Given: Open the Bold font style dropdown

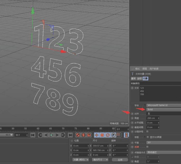Looking at the screenshot, I should click(x=163, y=109).
